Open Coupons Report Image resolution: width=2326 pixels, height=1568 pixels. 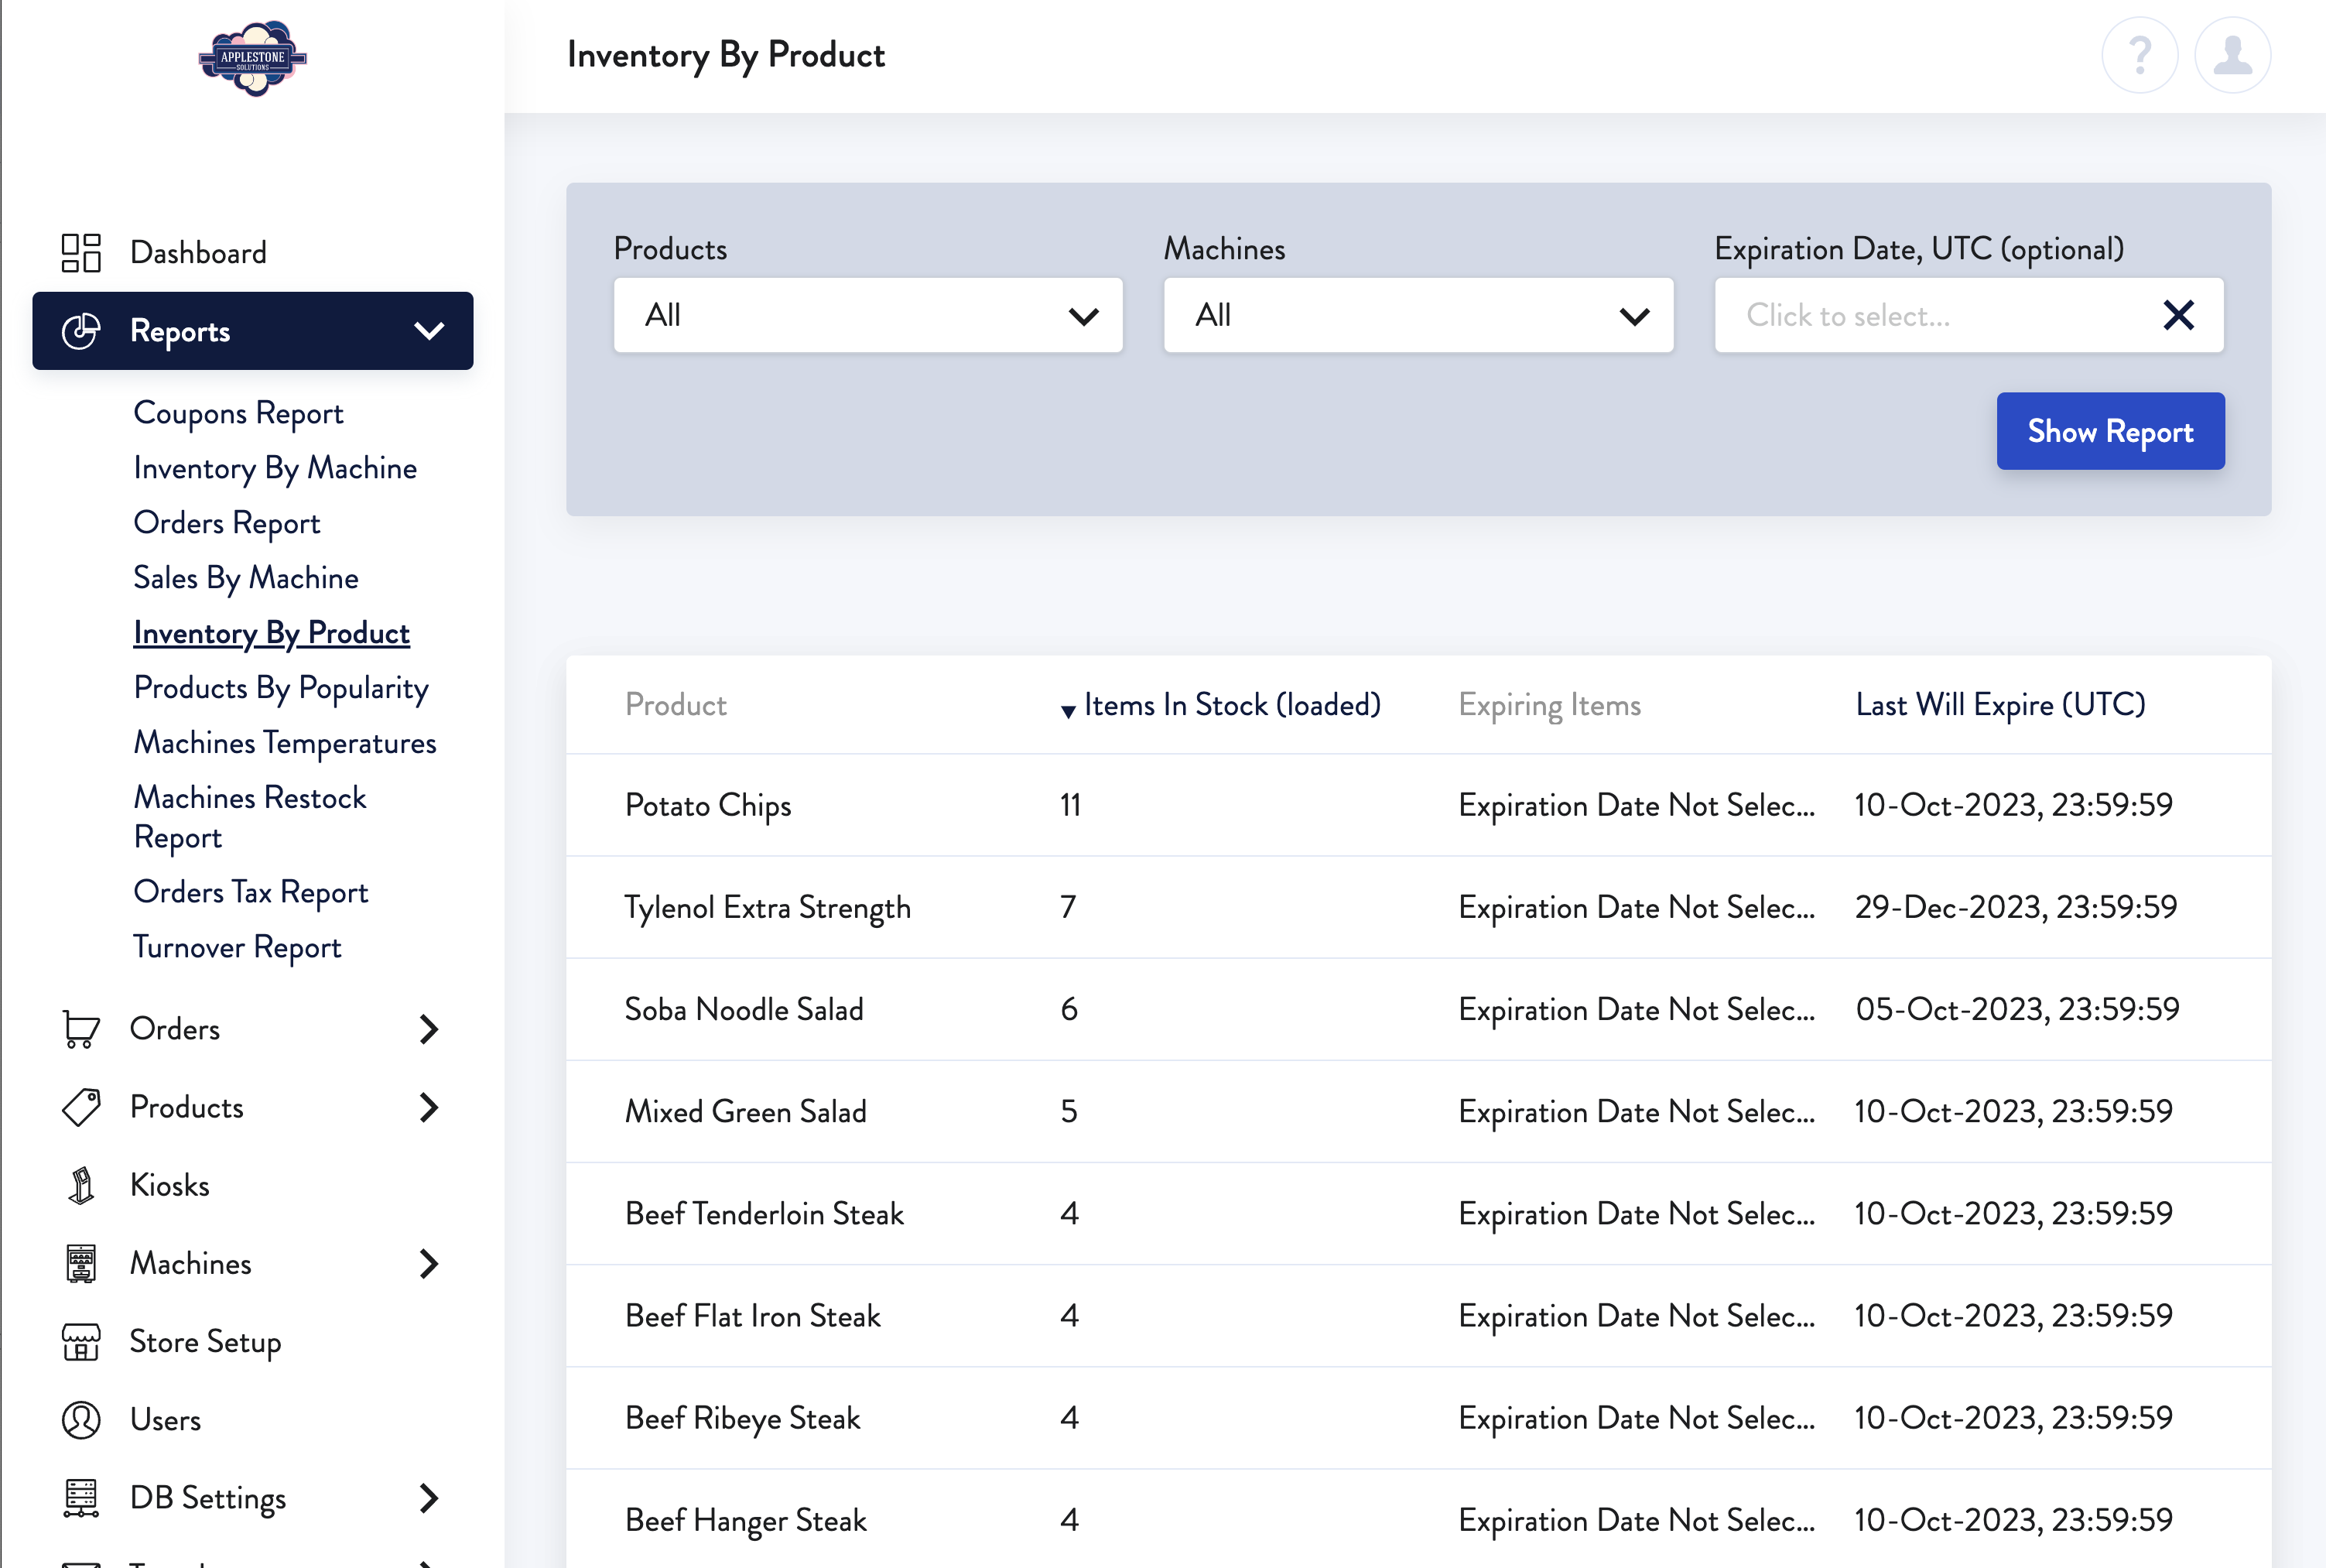point(238,413)
